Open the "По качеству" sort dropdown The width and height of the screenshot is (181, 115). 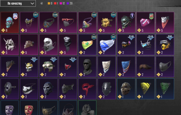click(18, 3)
